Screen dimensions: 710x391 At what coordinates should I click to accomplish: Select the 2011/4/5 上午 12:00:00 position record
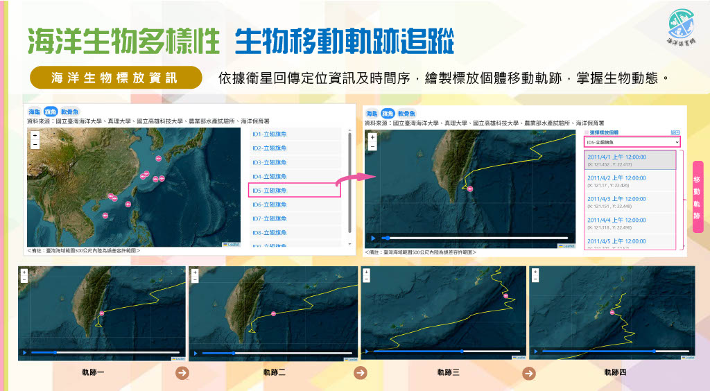click(630, 243)
